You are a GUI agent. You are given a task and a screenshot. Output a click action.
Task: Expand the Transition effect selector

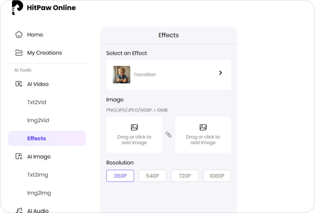point(169,75)
